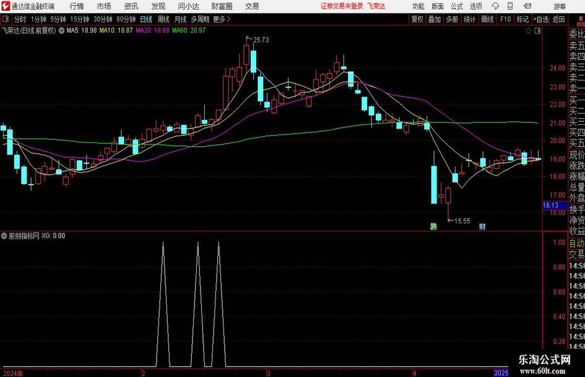Image resolution: width=585 pixels, height=377 pixels.
Task: Expand 更多 period options
Action: click(x=222, y=19)
